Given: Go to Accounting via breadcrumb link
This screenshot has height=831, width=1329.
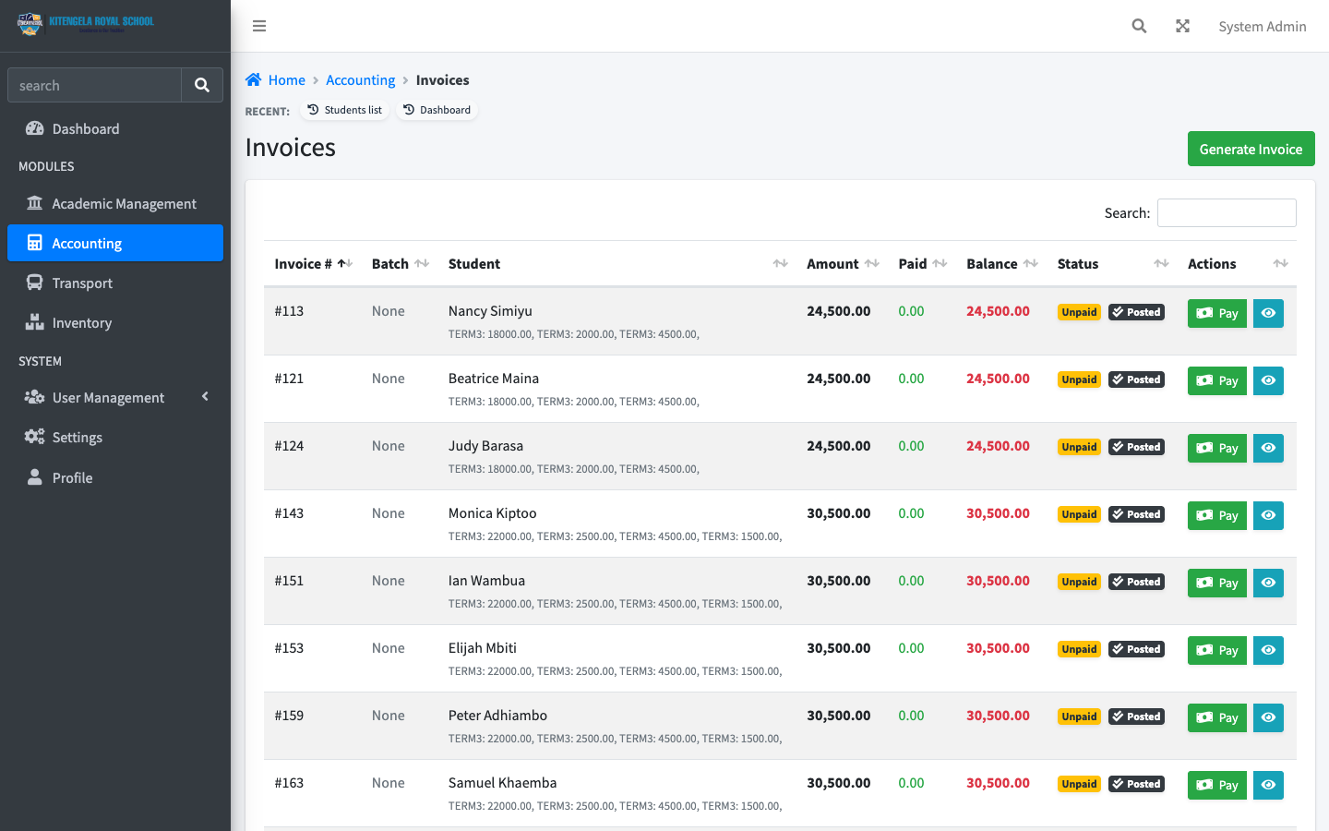Looking at the screenshot, I should tap(360, 80).
